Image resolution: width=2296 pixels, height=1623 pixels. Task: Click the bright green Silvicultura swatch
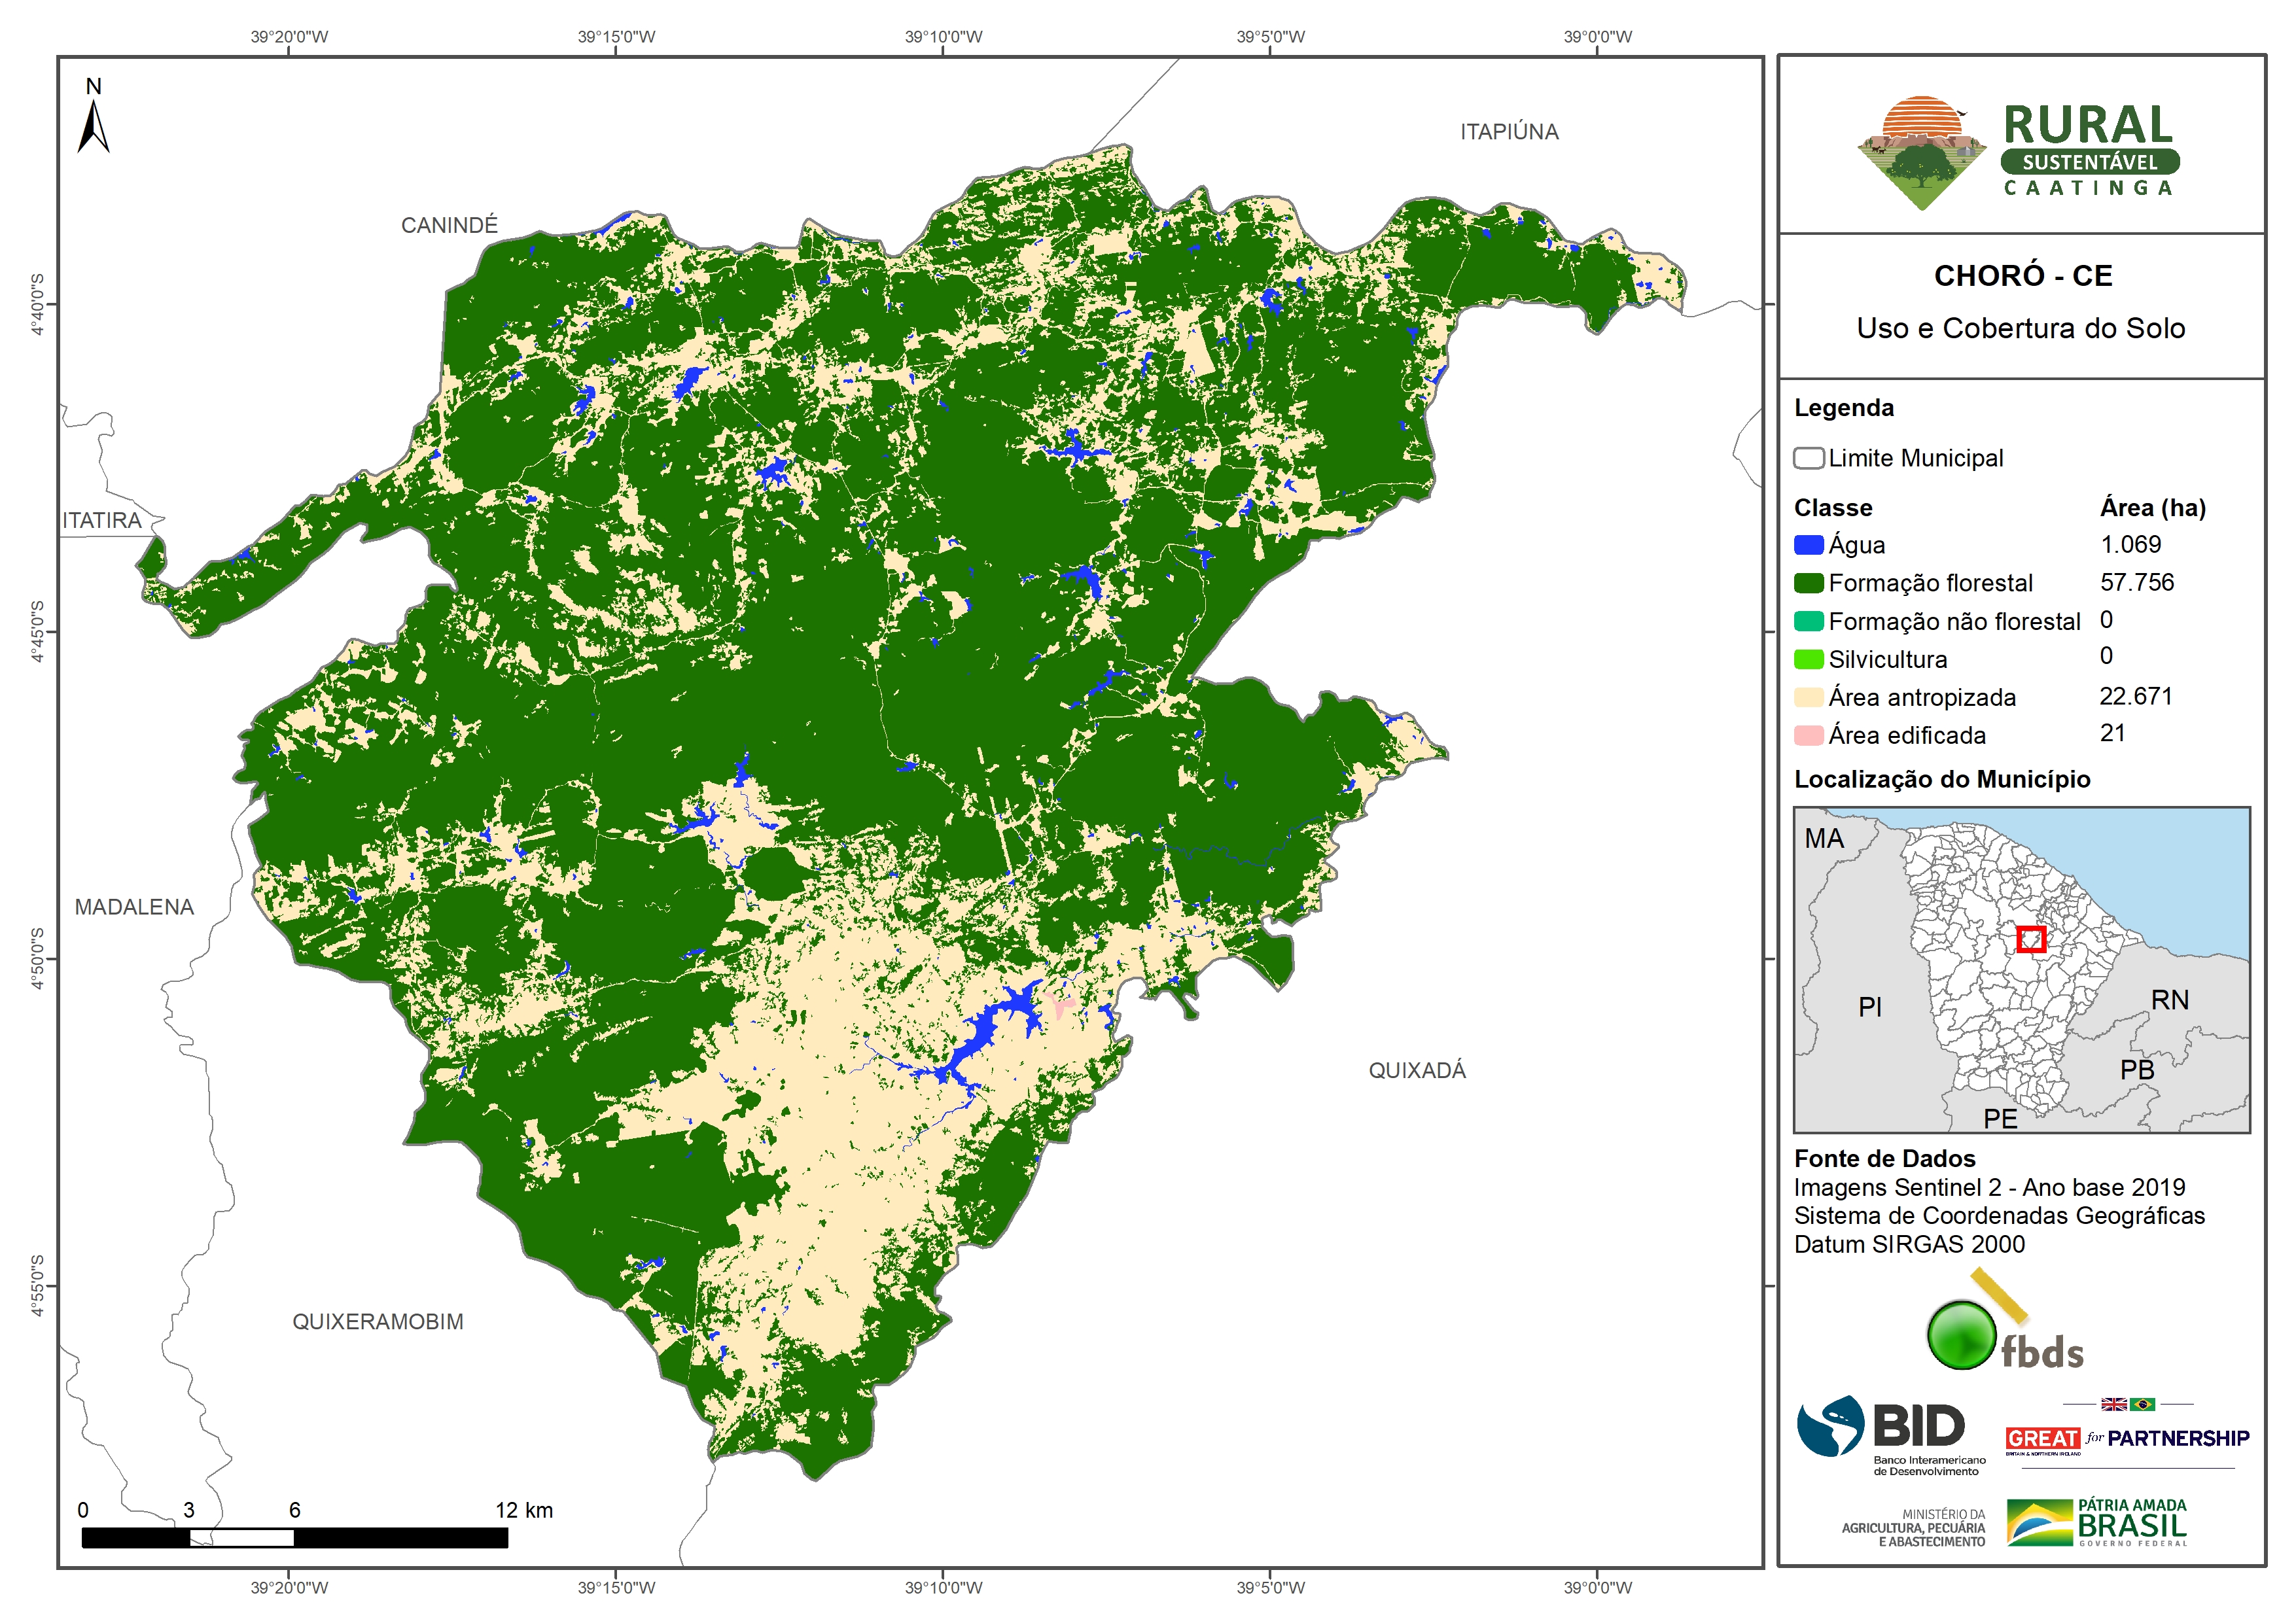[x=1808, y=659]
